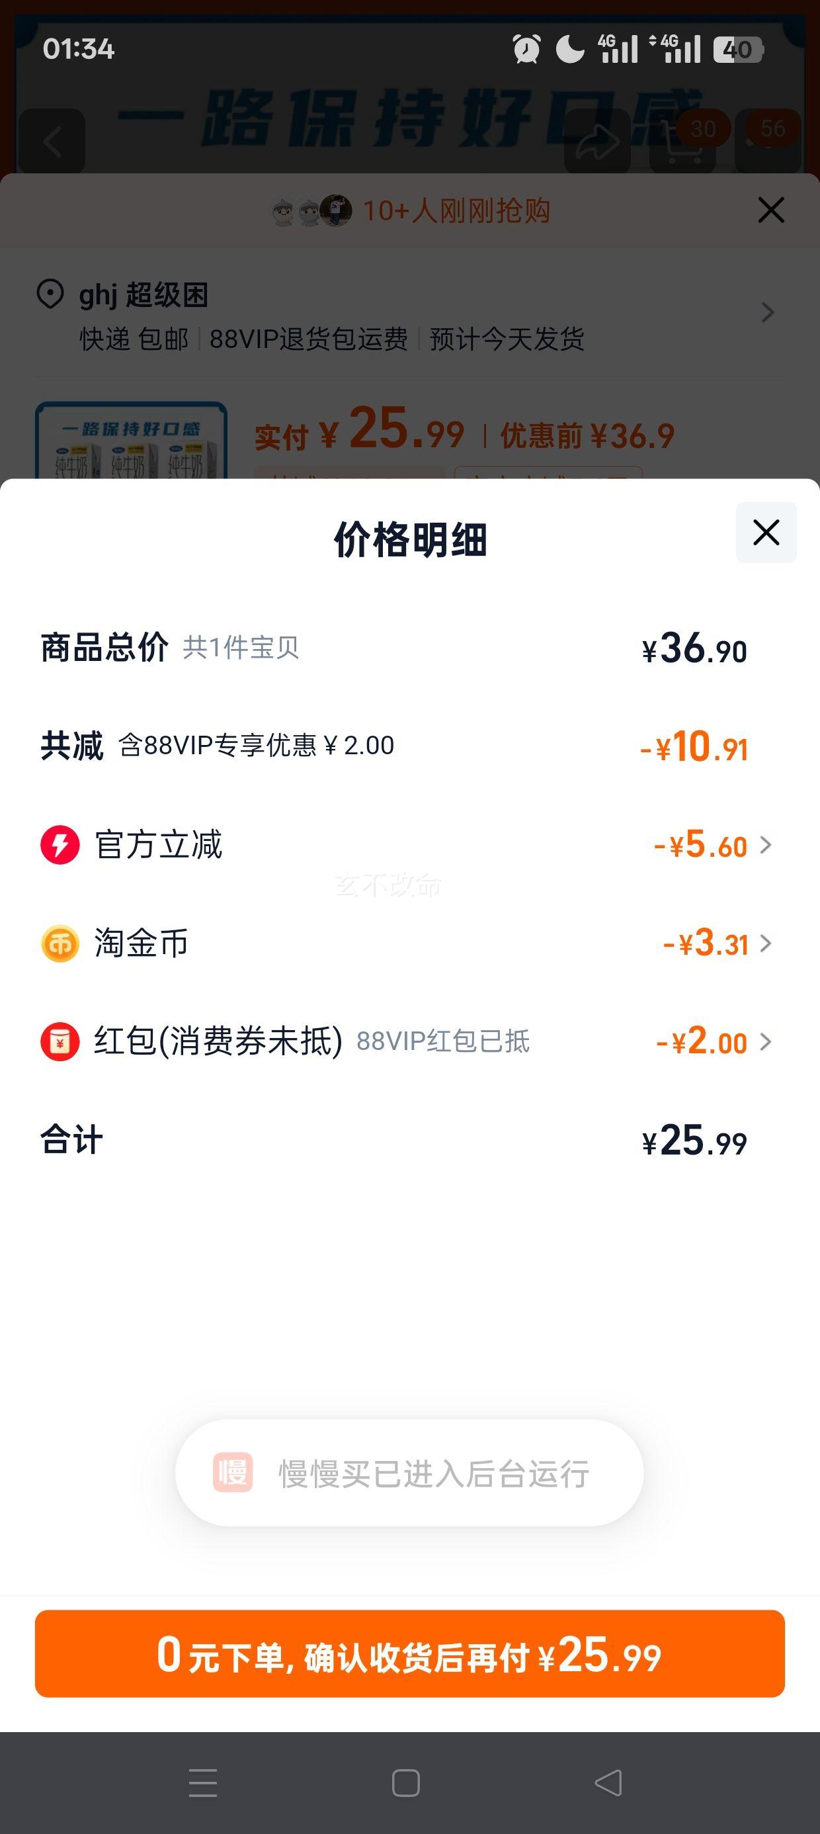Expand 官方立减 discount of ¥5.60

(x=712, y=845)
